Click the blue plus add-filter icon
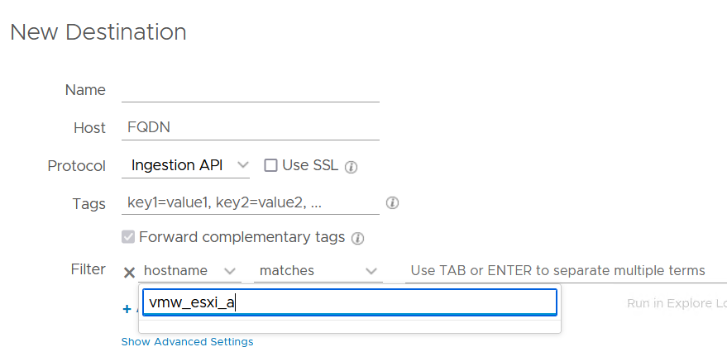Screen dimensions: 727x347 click(127, 309)
